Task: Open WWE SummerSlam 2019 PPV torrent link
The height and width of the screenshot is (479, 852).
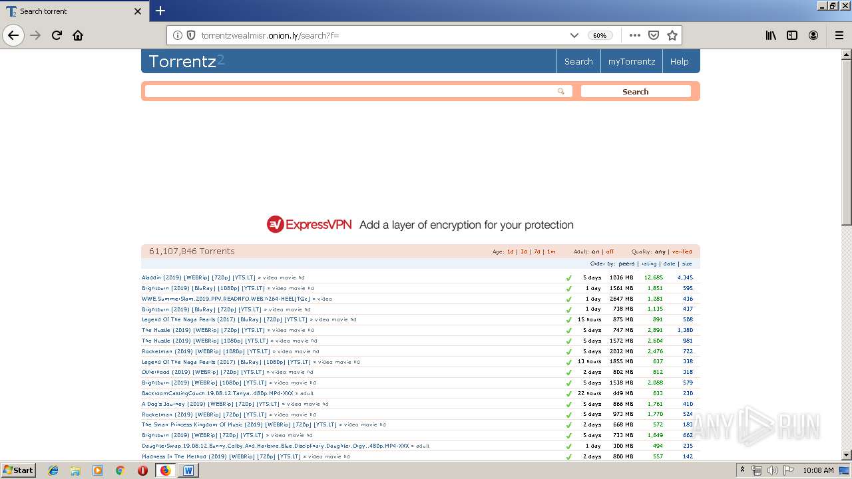Action: [x=226, y=299]
